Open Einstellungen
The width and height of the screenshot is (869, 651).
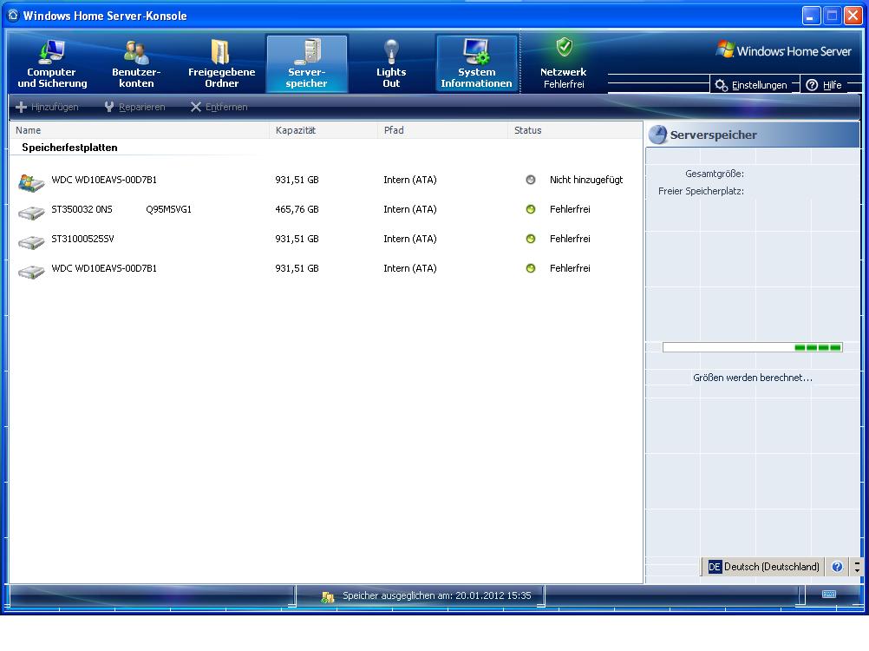click(x=751, y=85)
